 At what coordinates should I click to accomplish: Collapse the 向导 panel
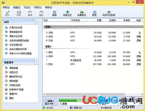(x=37, y=22)
